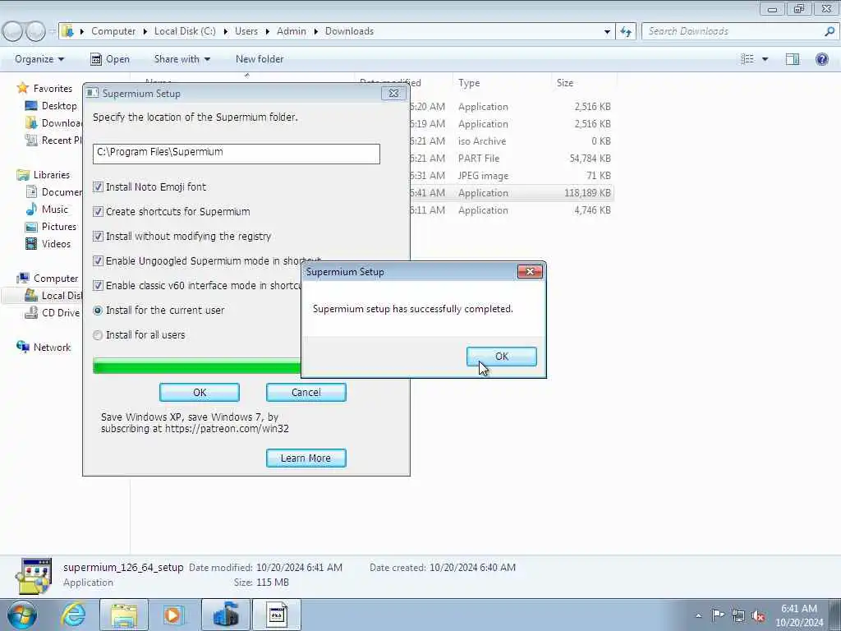The image size is (841, 631).
Task: Navigate to Users breadcrumb
Action: pyautogui.click(x=246, y=31)
